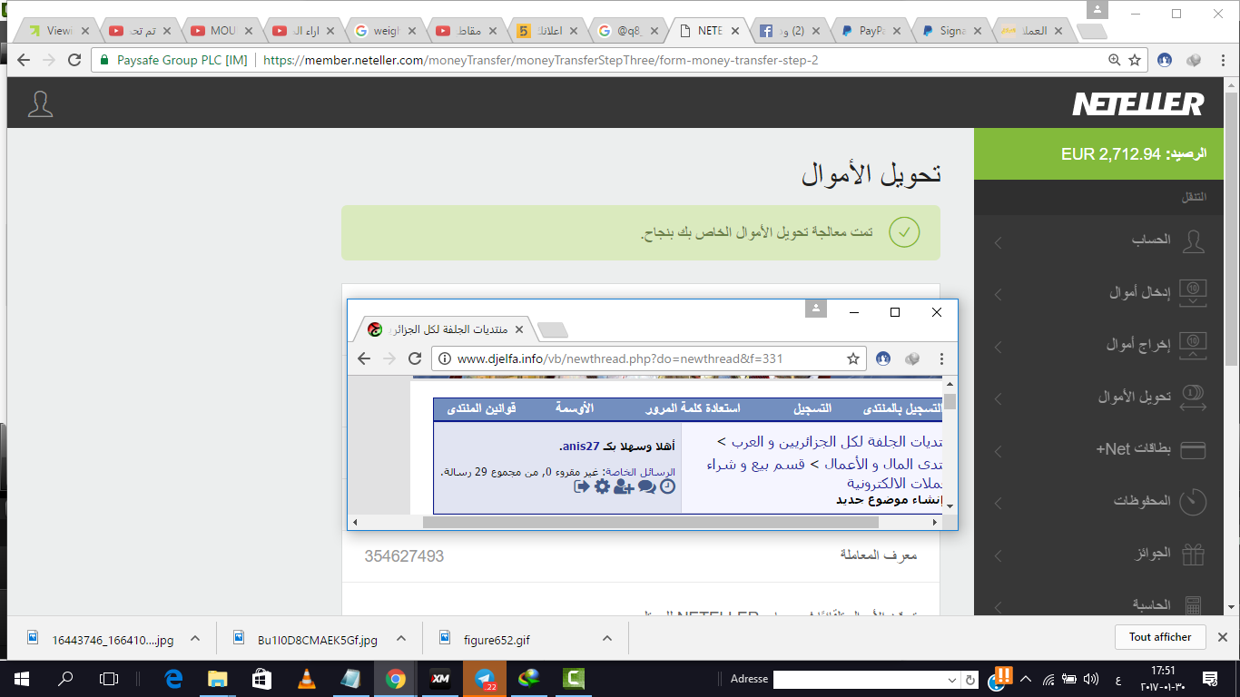Viewport: 1240px width, 697px height.
Task: Open options for Bu1I0D8CMAEK5Gf.jpg download
Action: (x=401, y=639)
